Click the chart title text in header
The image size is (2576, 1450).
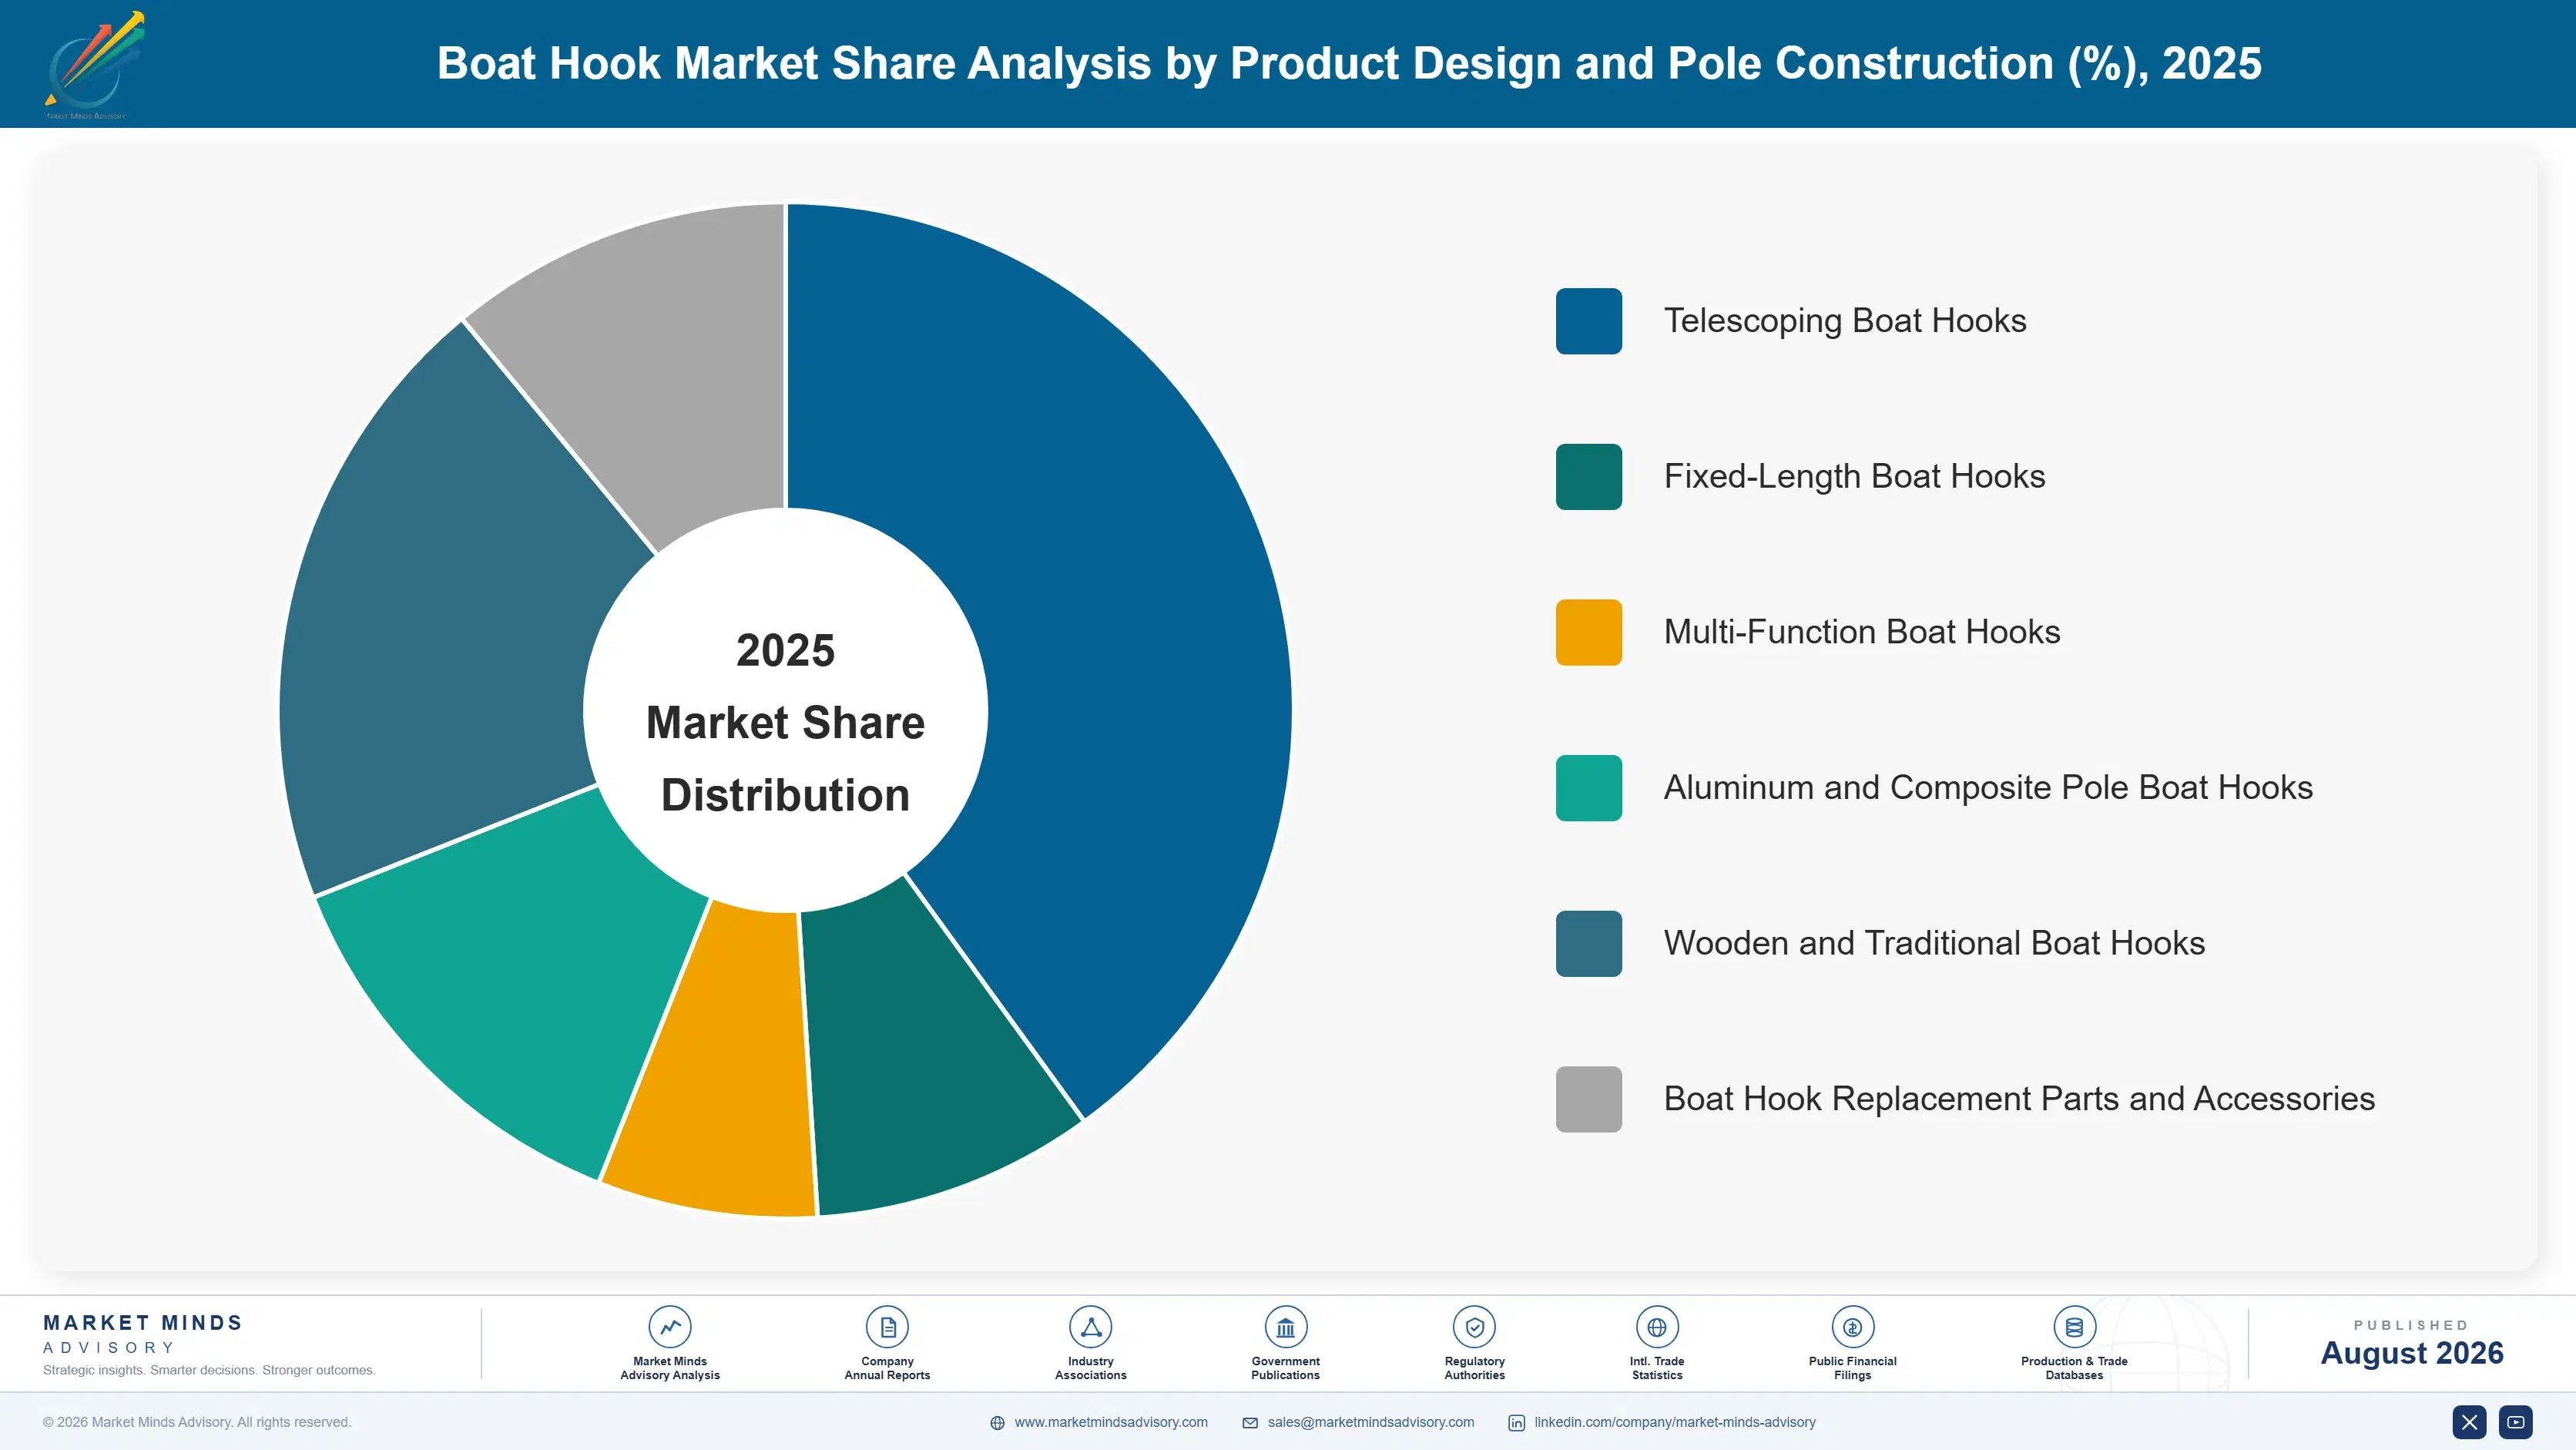click(1349, 63)
